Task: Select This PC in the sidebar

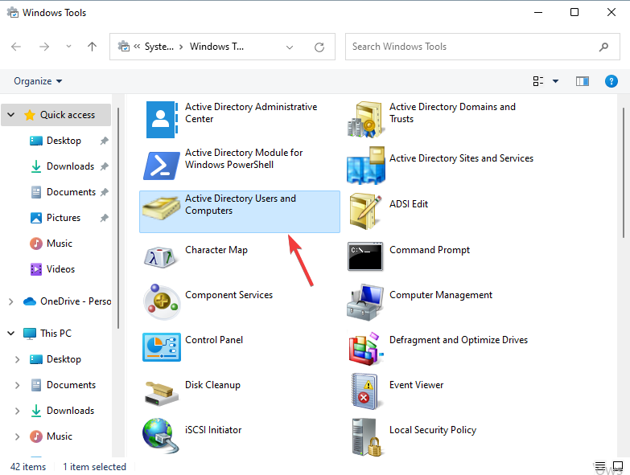Action: pyautogui.click(x=56, y=333)
